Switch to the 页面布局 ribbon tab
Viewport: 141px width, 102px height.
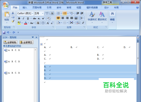coord(37,8)
